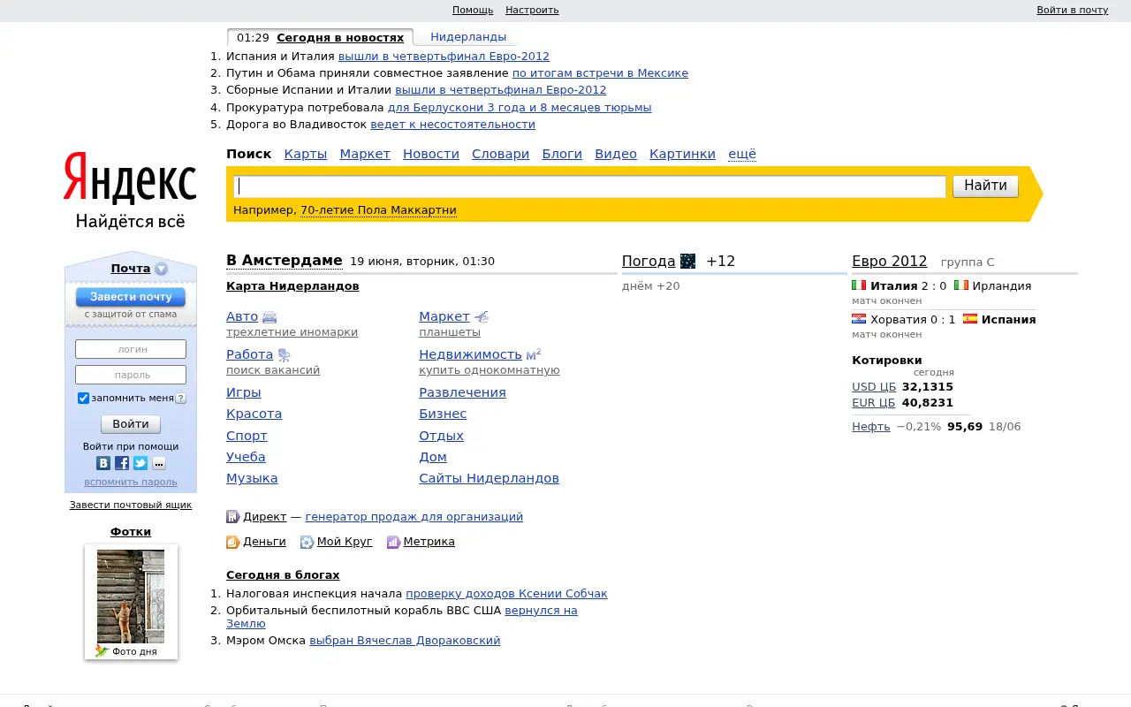Click the icon next to the Маркет category link

tap(482, 316)
